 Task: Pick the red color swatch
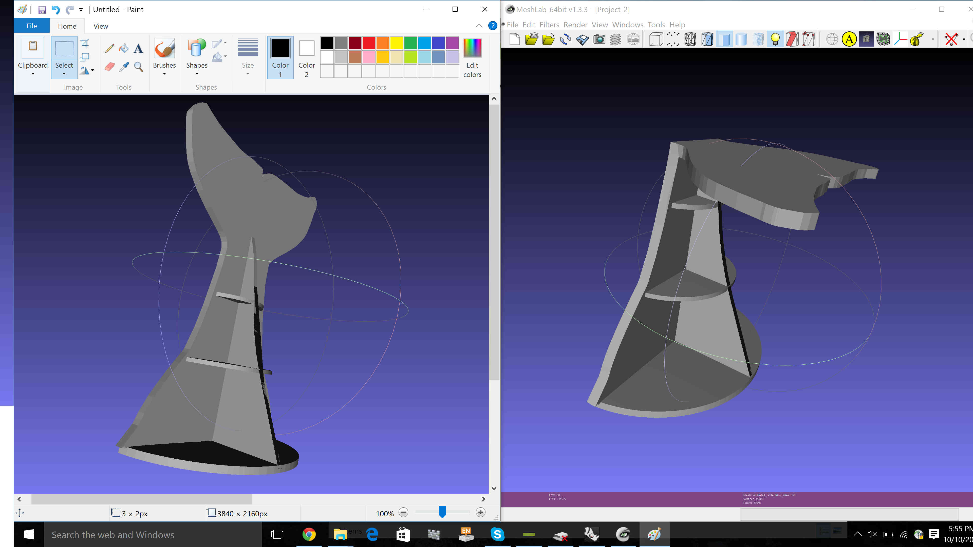coord(369,43)
